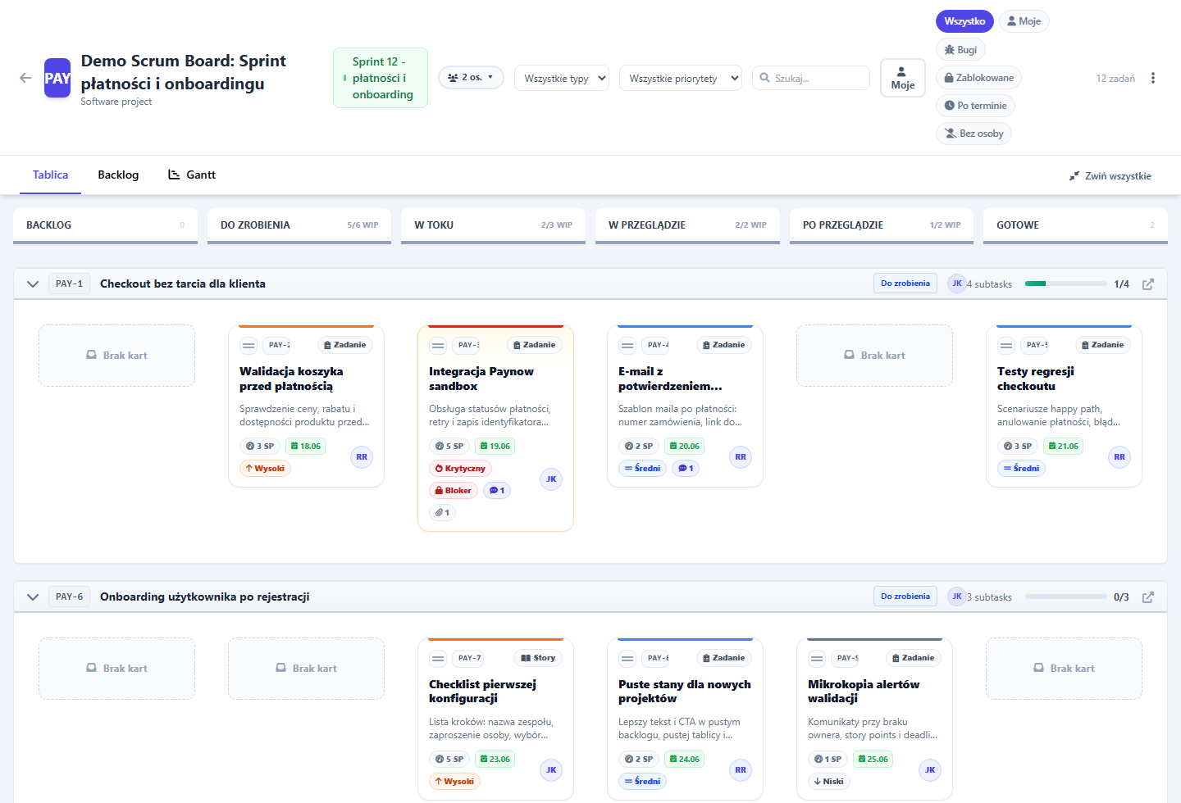The height and width of the screenshot is (803, 1181).
Task: Toggle the Zablokowane filter chip
Action: point(978,78)
